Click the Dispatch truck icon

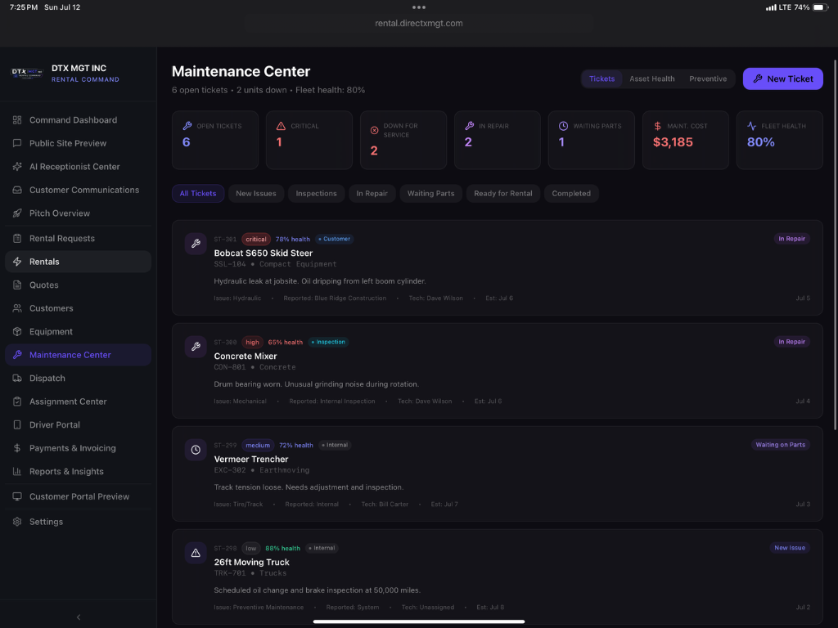click(17, 378)
